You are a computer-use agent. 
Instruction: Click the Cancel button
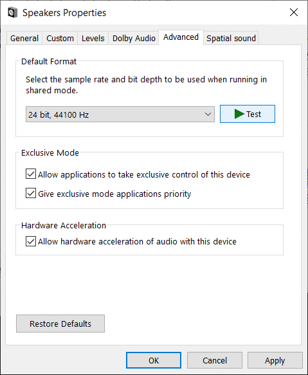[215, 360]
